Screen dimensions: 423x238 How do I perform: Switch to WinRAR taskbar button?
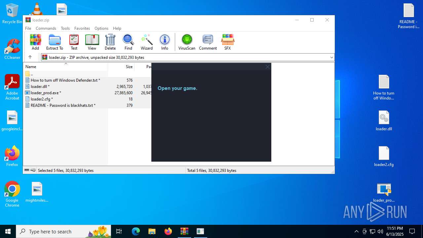(184, 231)
